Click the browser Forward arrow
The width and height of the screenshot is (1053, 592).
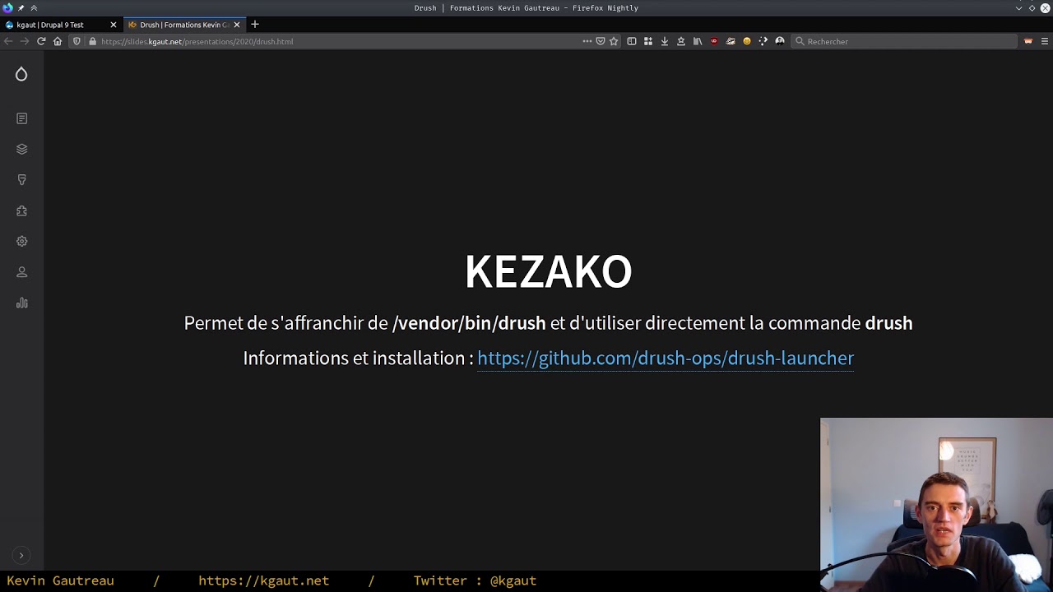25,41
